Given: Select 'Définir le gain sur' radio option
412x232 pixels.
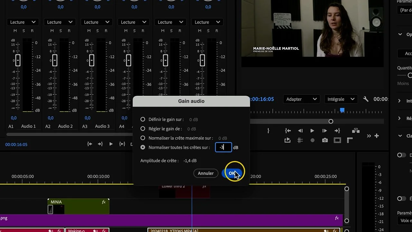Looking at the screenshot, I should pyautogui.click(x=143, y=119).
